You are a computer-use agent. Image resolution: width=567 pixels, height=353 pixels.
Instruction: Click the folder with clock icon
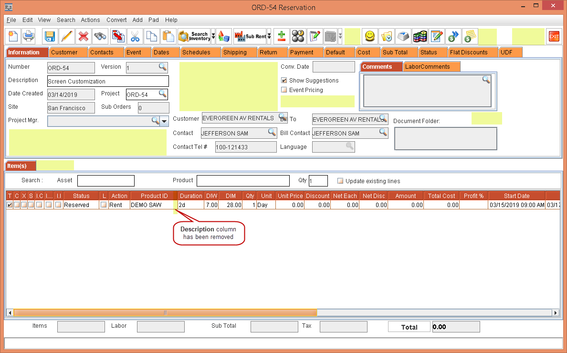(387, 36)
